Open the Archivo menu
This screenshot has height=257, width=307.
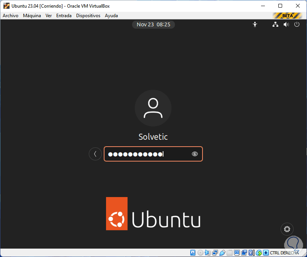coord(11,16)
